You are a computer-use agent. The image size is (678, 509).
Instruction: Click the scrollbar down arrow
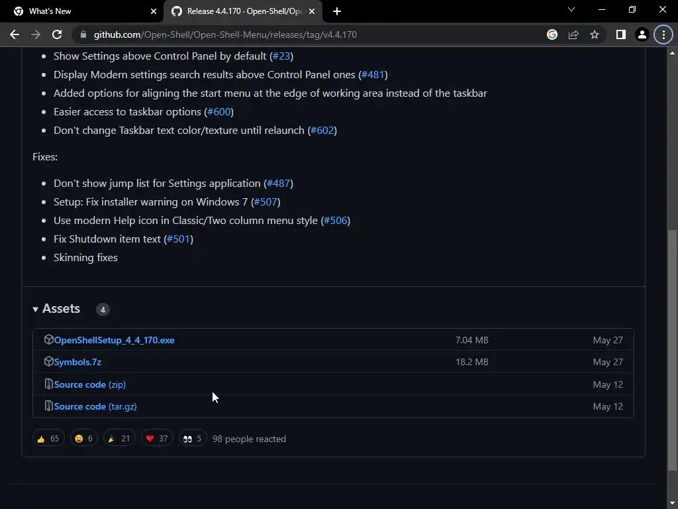(x=673, y=504)
